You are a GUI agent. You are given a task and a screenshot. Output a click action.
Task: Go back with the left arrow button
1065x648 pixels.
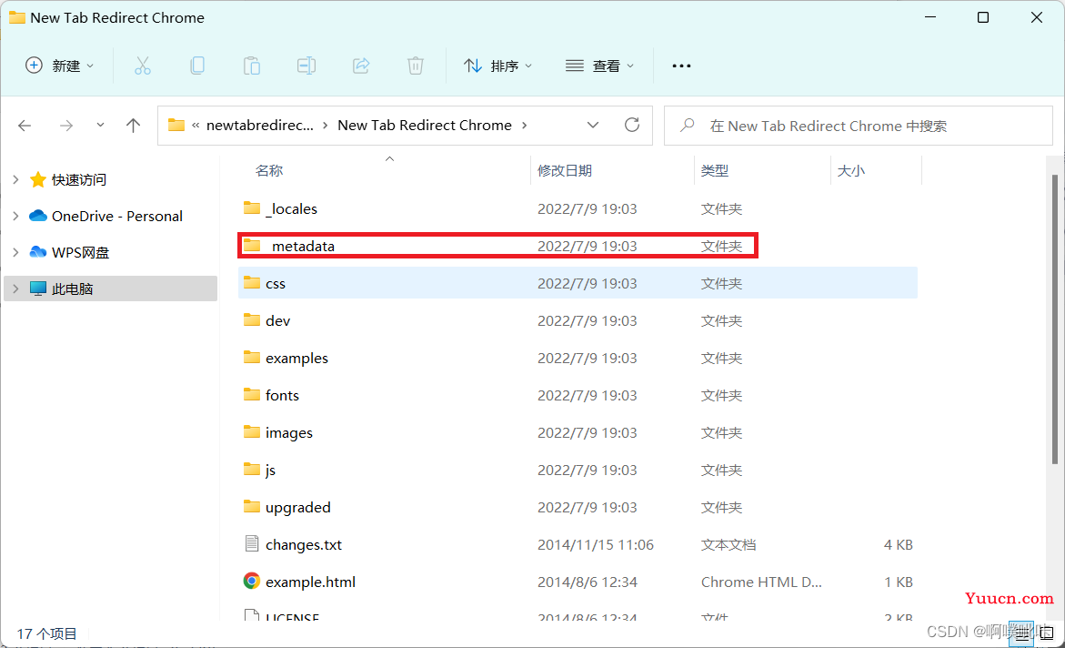[x=25, y=125]
